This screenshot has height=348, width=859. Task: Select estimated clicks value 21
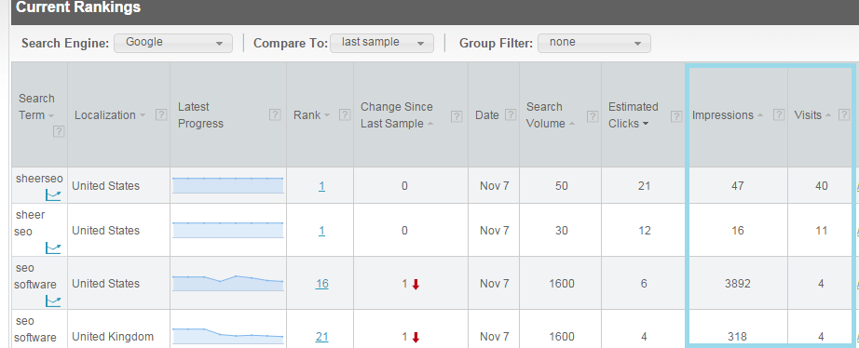tap(645, 186)
